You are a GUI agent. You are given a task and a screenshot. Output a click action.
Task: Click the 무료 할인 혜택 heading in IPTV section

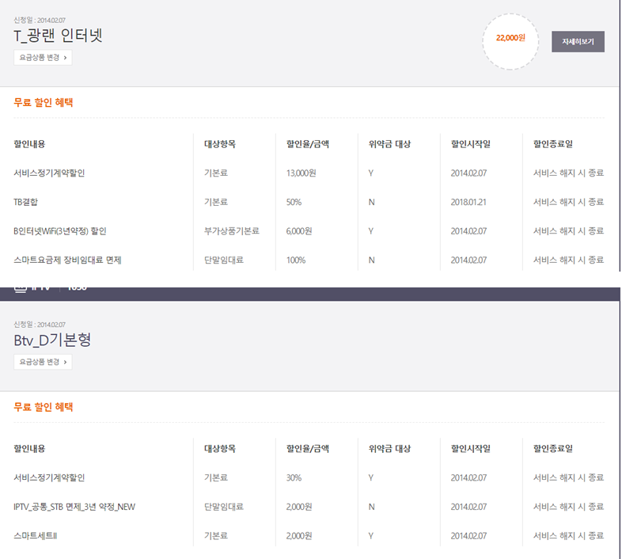pos(44,407)
